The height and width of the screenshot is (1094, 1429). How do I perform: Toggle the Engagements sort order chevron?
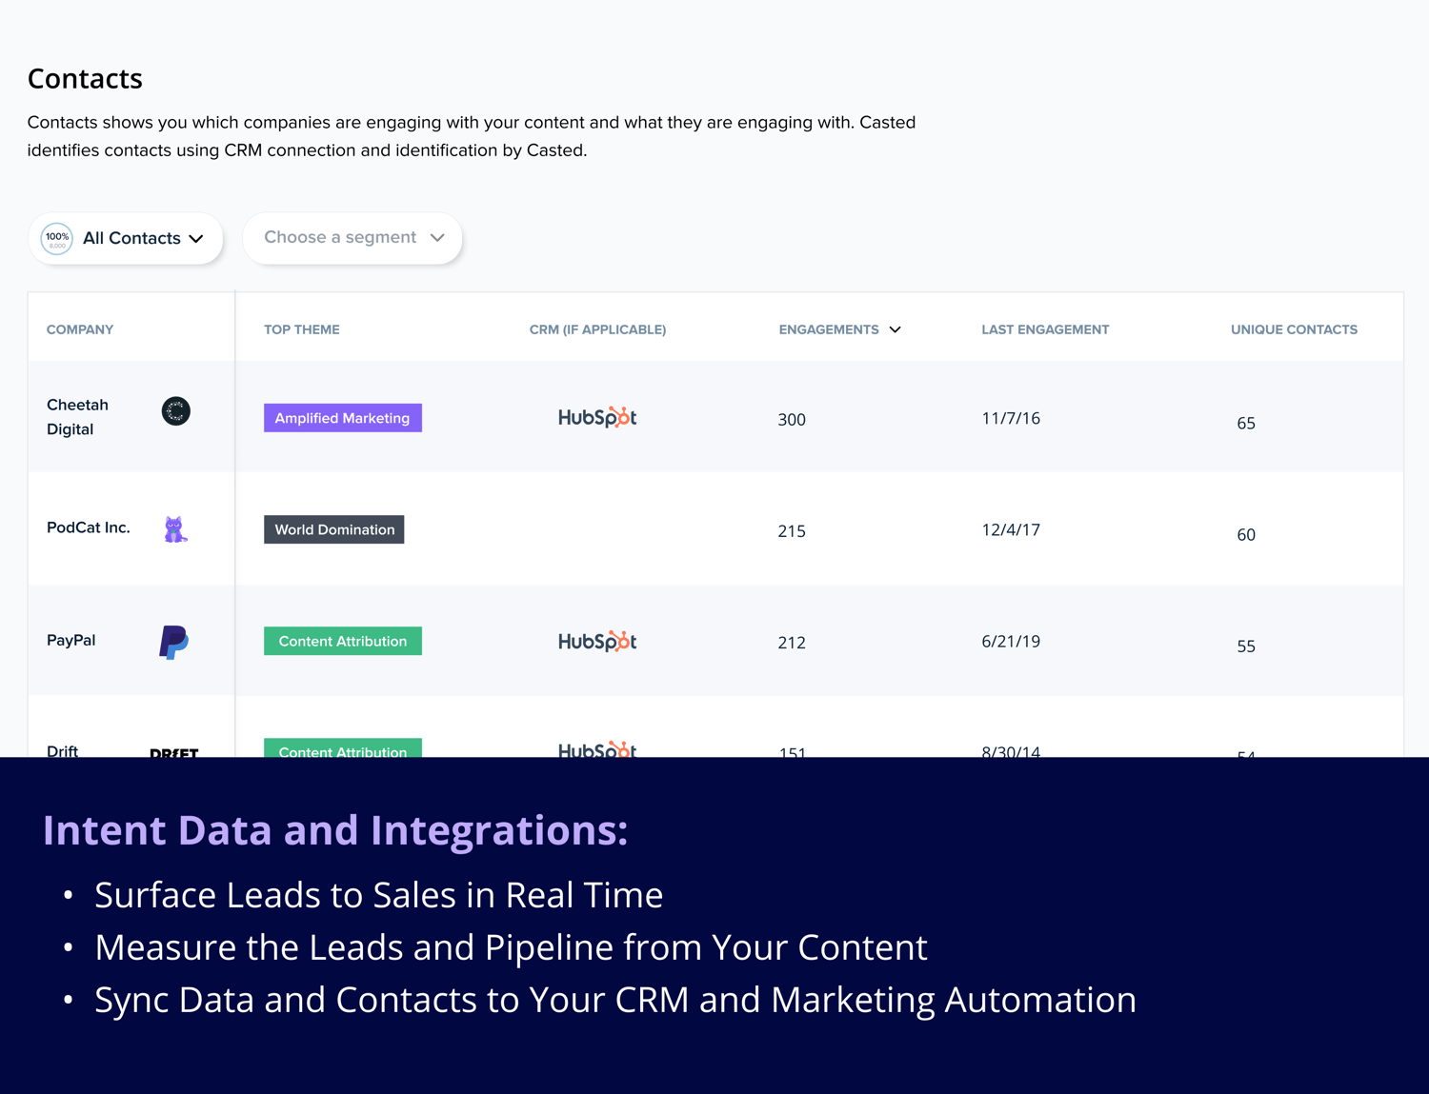(x=895, y=329)
